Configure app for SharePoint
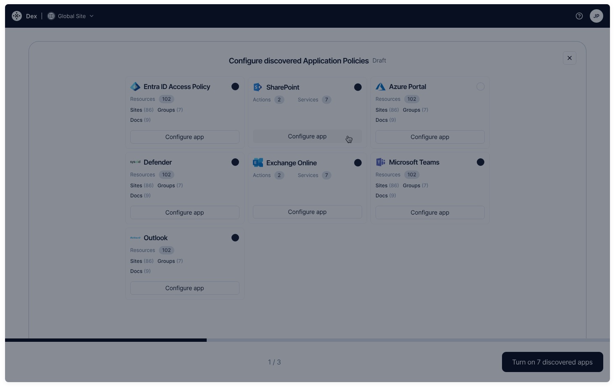The width and height of the screenshot is (615, 388). click(307, 136)
